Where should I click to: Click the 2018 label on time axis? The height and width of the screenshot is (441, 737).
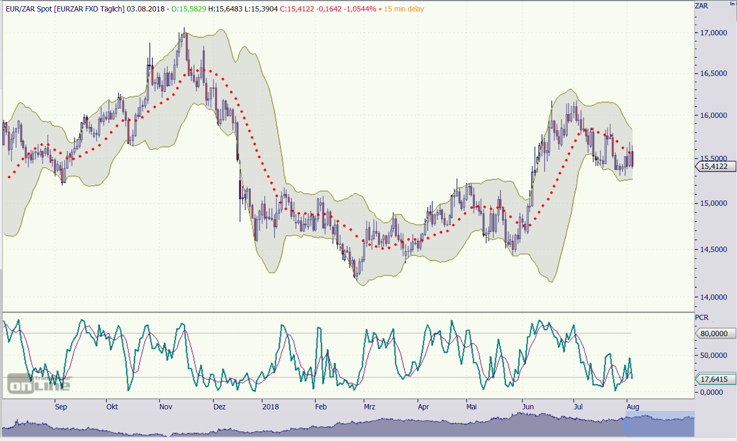point(270,407)
